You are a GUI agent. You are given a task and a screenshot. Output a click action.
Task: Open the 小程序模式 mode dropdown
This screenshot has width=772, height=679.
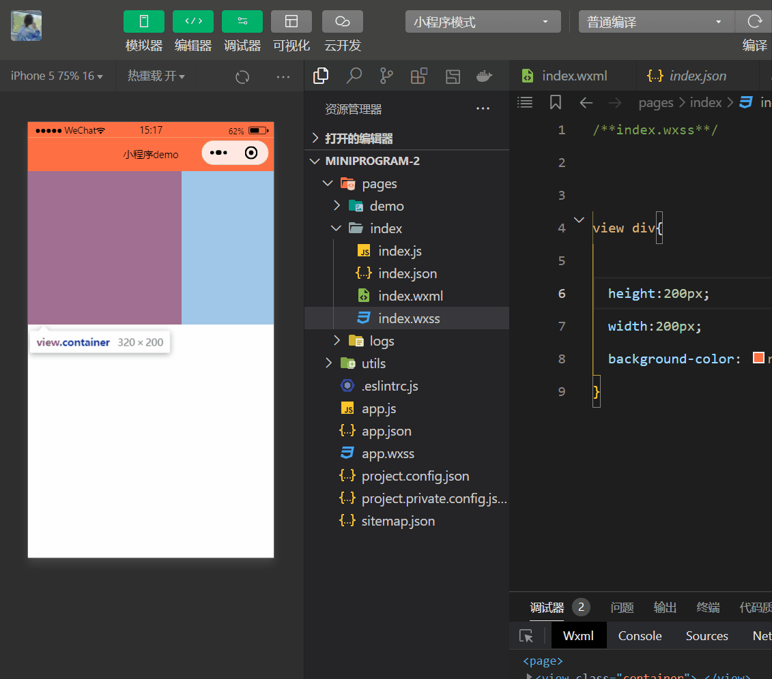[x=483, y=22]
